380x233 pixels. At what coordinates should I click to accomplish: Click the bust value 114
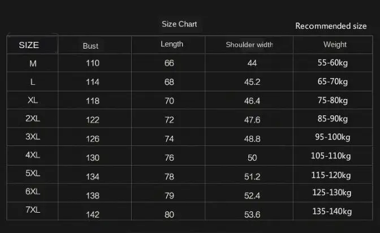93,82
